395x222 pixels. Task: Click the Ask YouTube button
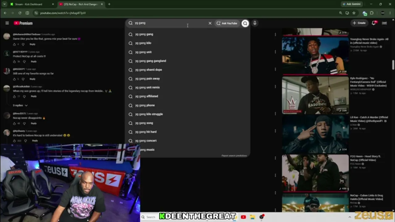tap(227, 23)
